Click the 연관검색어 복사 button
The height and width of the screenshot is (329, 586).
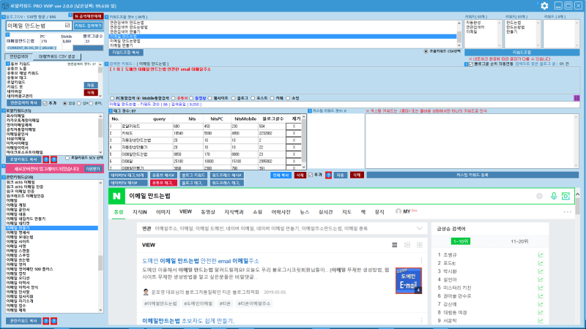tap(23, 103)
